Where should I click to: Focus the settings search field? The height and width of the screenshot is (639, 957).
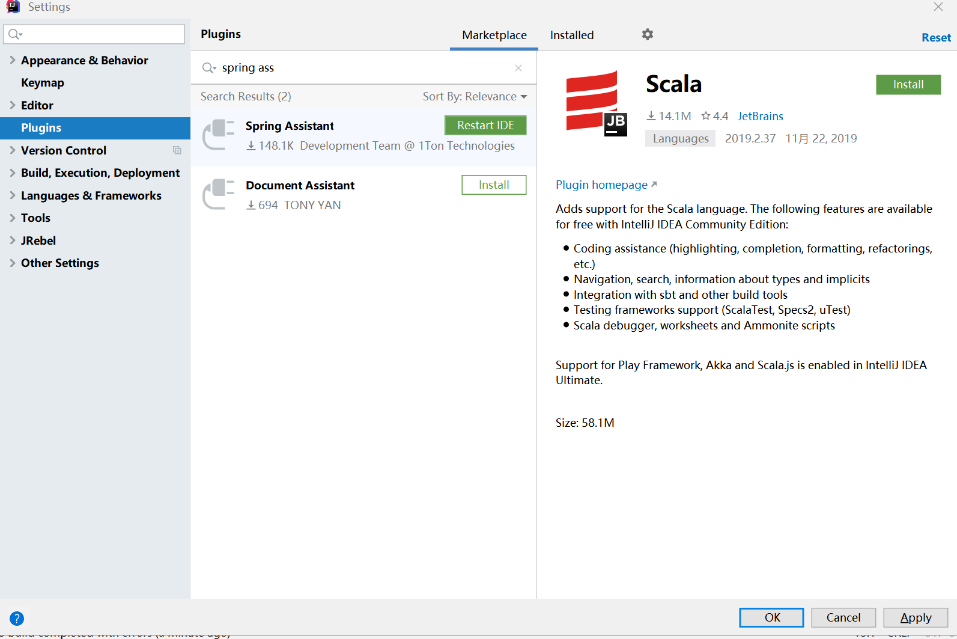pos(94,34)
